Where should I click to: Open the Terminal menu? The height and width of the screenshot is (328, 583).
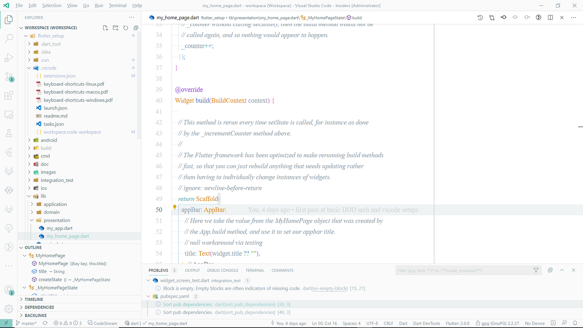[117, 5]
